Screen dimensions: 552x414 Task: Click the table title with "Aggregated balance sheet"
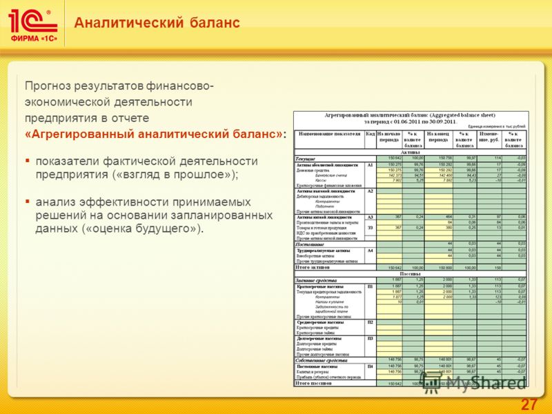coord(410,115)
